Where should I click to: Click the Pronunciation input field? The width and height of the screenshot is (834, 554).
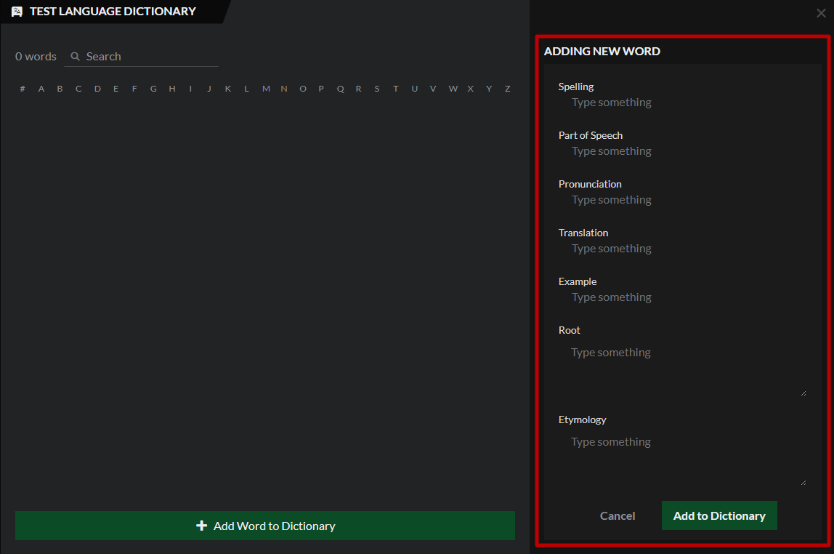point(682,199)
